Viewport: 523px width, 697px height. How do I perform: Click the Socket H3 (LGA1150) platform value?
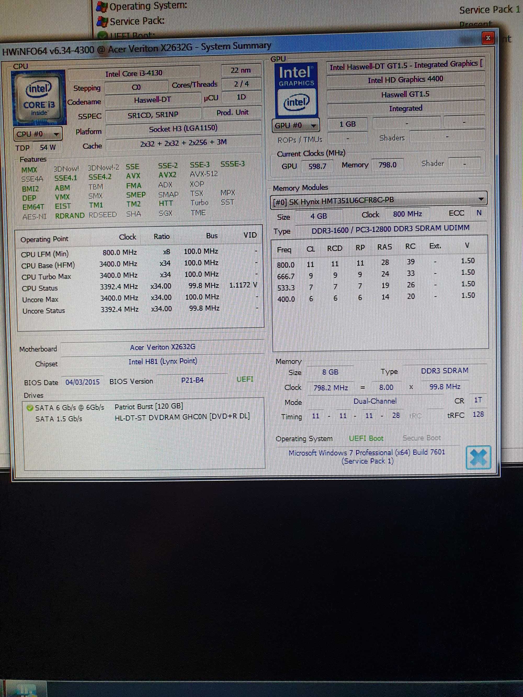click(x=183, y=129)
